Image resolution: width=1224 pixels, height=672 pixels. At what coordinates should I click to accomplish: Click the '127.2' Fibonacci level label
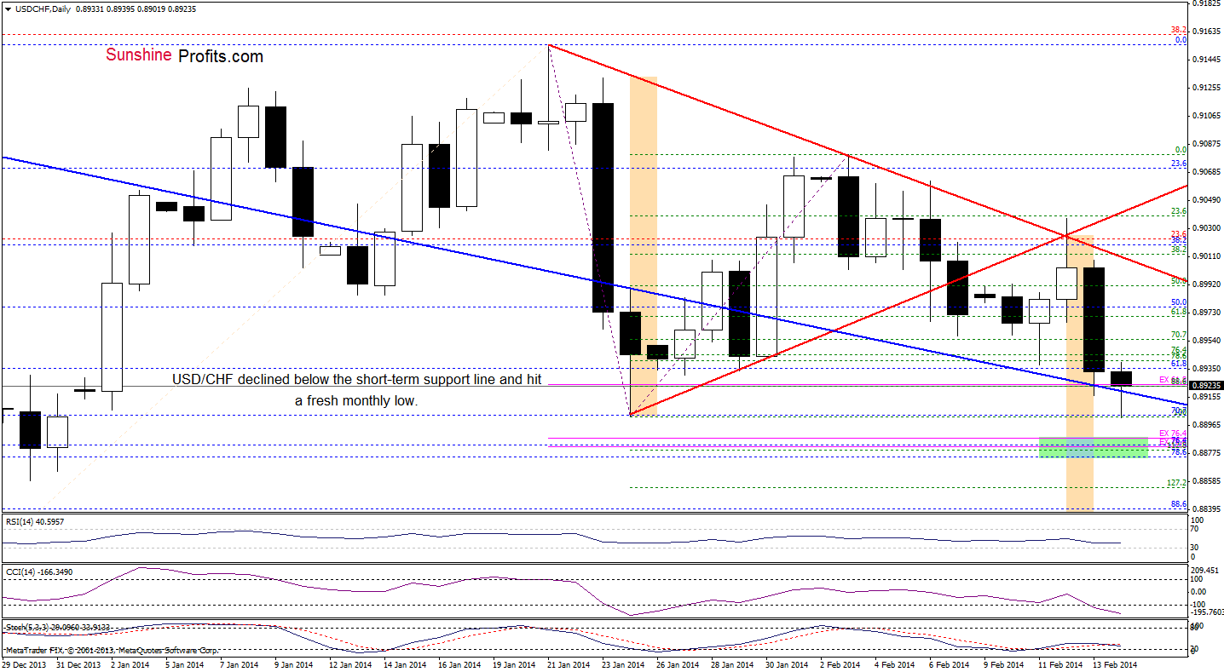click(1177, 483)
